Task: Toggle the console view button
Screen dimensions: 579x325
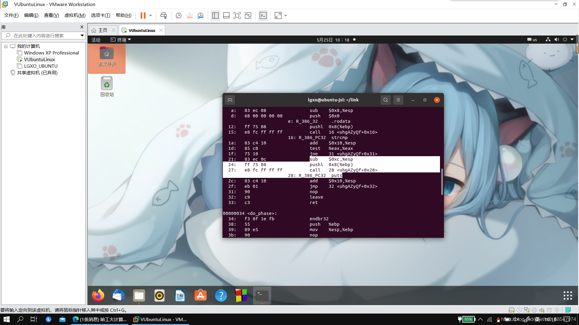Action: [263, 15]
